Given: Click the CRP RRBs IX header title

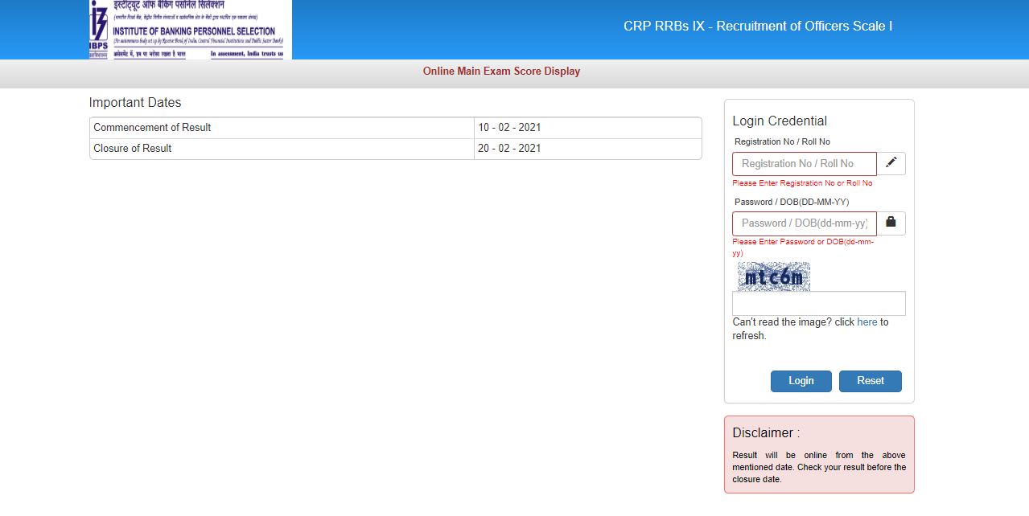Looking at the screenshot, I should point(758,26).
